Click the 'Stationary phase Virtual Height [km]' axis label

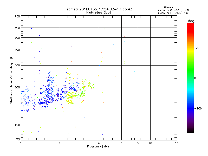coord(11,78)
